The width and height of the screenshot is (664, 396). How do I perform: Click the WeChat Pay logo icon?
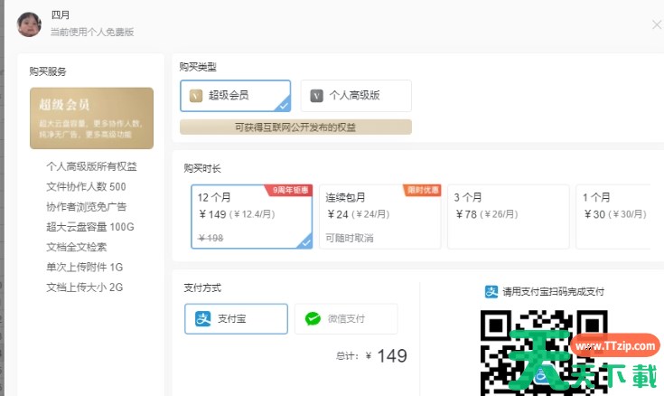pyautogui.click(x=313, y=319)
